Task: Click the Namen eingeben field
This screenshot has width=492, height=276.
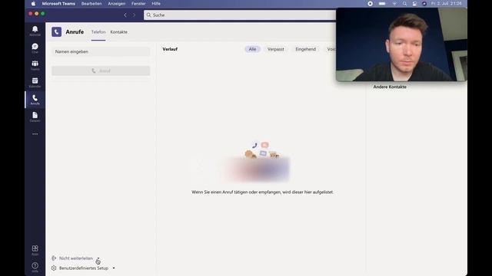Action: (101, 51)
